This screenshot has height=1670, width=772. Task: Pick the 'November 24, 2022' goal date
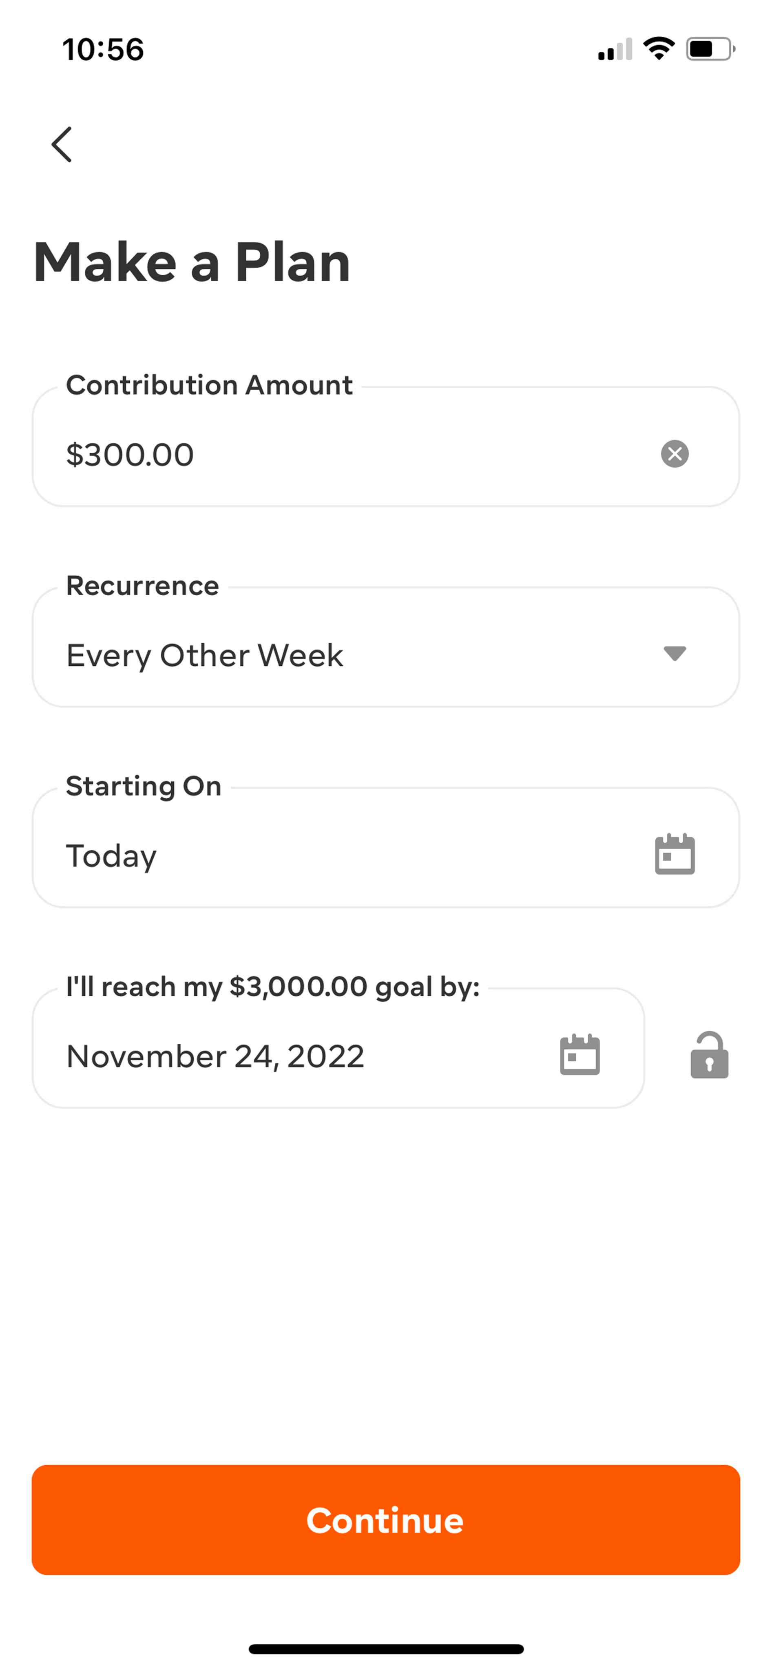[x=215, y=1056]
